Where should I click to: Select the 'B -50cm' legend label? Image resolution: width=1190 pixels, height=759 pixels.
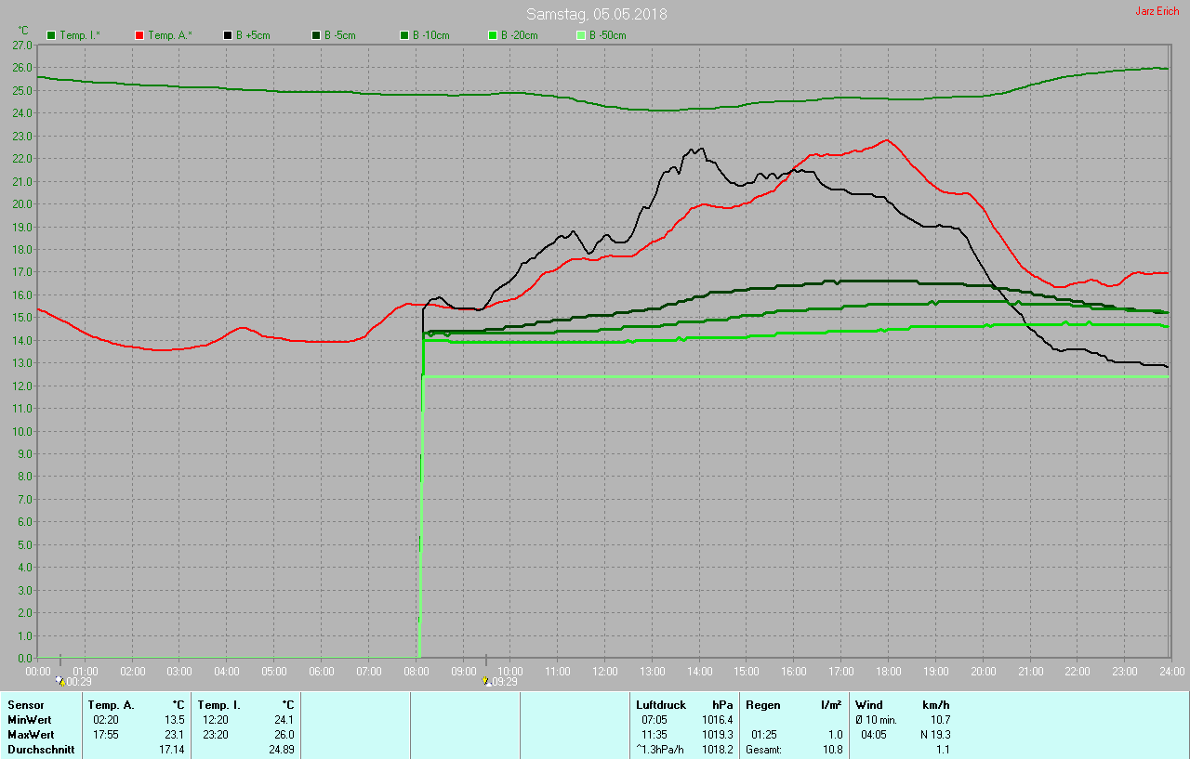tap(608, 35)
